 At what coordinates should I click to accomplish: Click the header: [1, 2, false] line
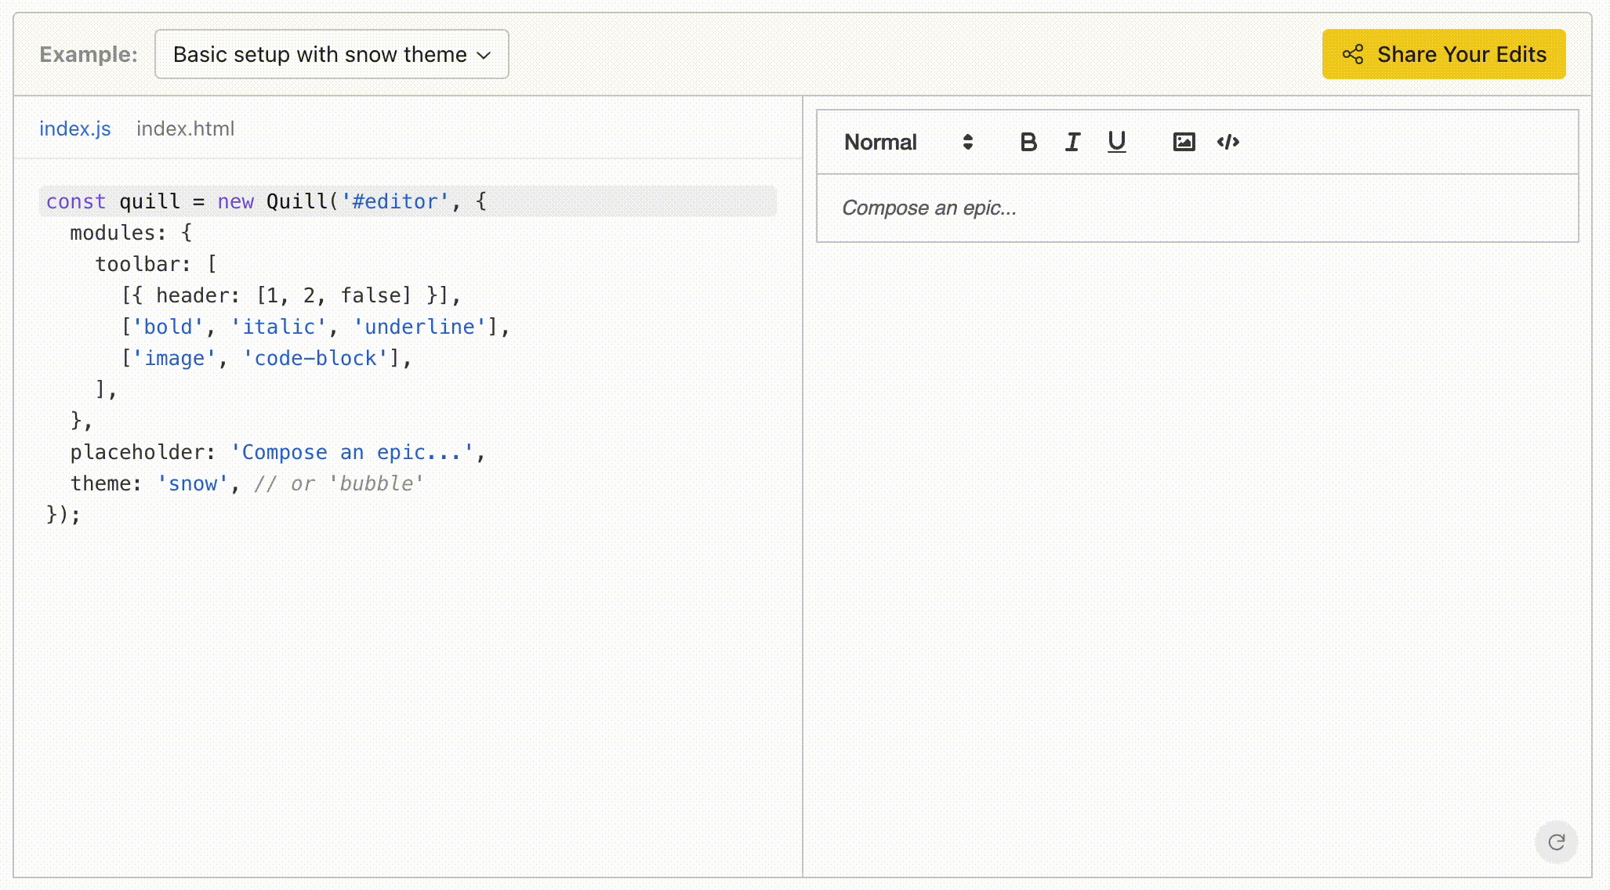tap(292, 295)
